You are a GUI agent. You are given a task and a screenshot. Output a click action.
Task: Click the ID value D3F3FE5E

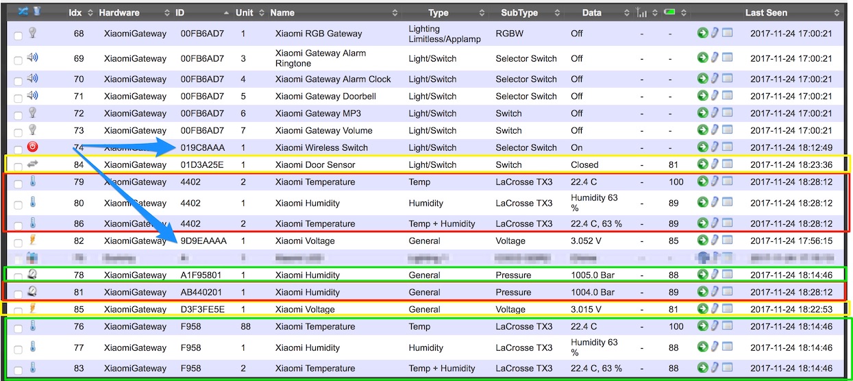point(203,309)
